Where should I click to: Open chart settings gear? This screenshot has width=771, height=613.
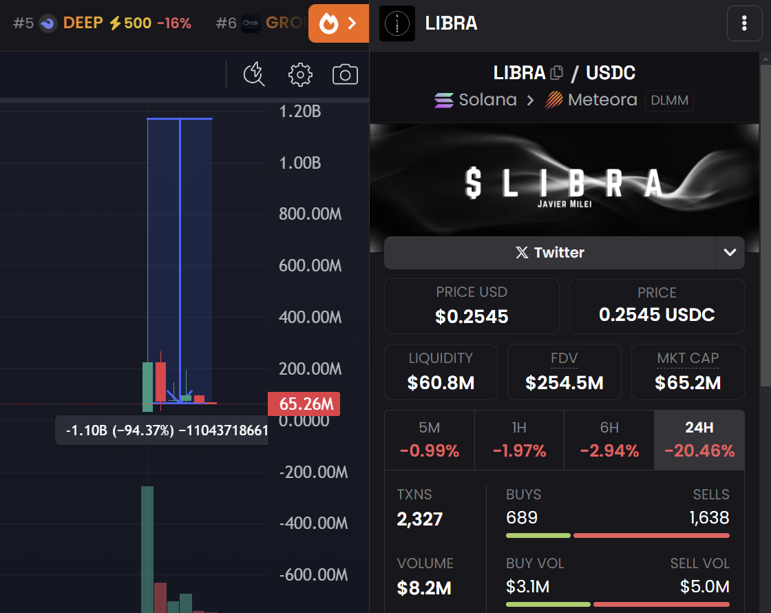(300, 75)
